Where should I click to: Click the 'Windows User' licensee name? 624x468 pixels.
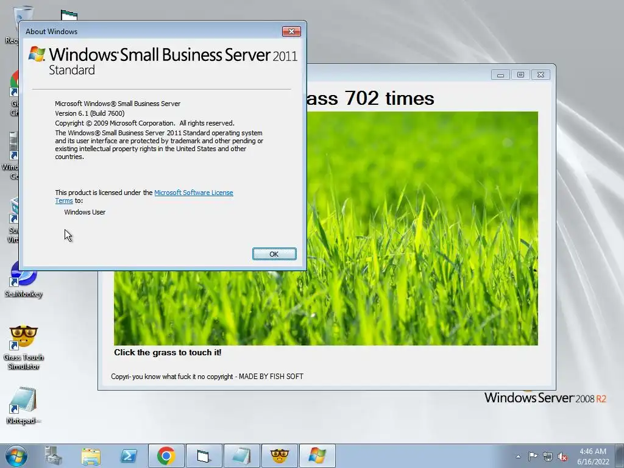(85, 212)
